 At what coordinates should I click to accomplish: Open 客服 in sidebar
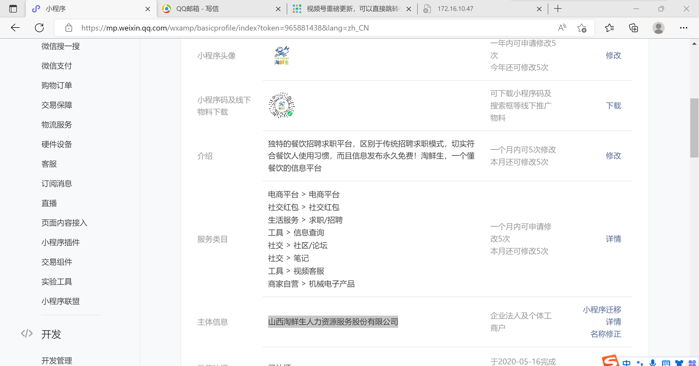point(49,164)
